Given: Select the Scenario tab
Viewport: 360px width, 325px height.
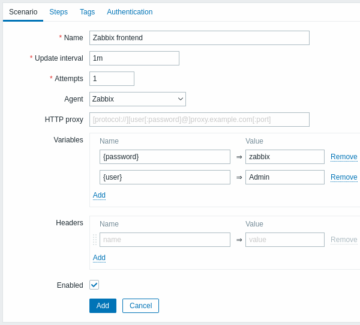Looking at the screenshot, I should tap(23, 12).
